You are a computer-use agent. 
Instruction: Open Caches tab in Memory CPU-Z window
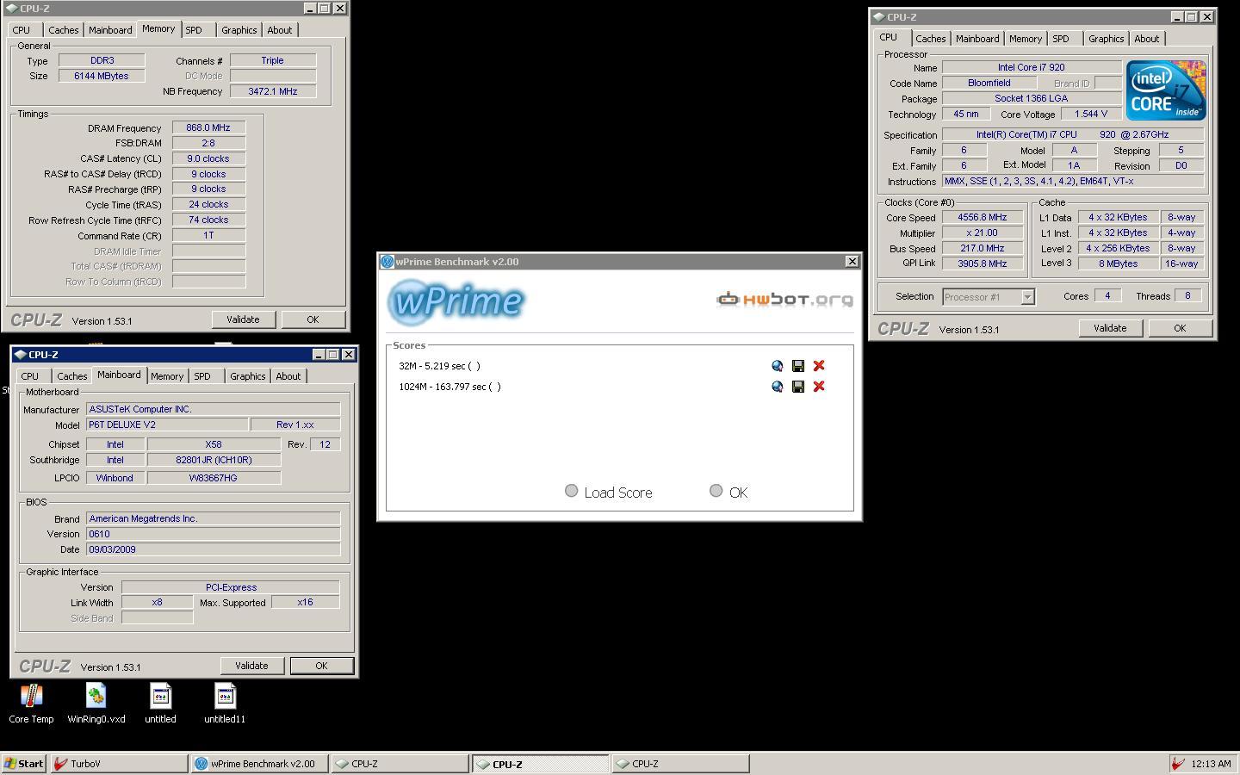coord(63,30)
